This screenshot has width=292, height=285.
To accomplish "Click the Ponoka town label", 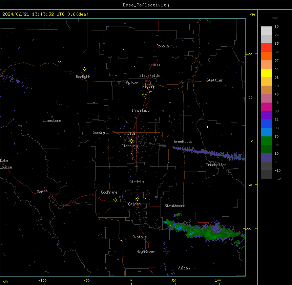I will tap(163, 46).
